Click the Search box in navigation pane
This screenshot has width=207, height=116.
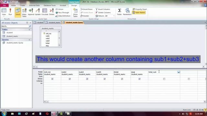[15, 26]
